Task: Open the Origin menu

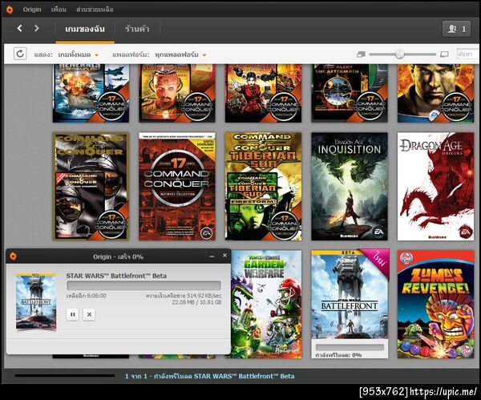Action: pos(32,10)
